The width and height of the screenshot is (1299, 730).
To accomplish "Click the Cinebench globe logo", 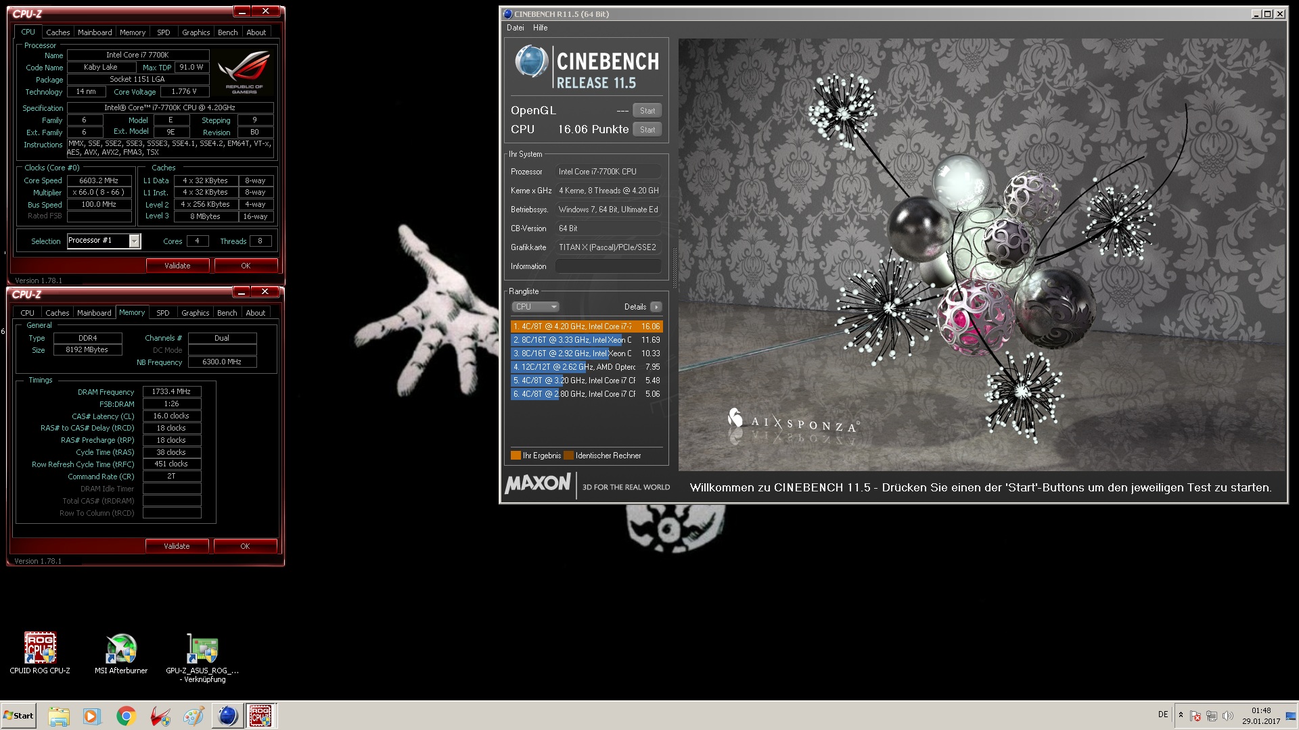I will (531, 62).
